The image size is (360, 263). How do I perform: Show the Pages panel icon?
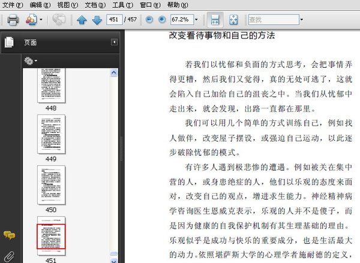coord(9,42)
